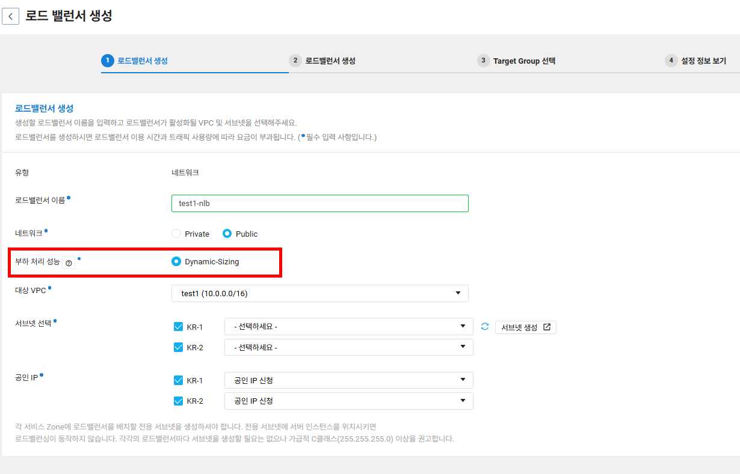
Task: Click the load balancer name field test1-nlb
Action: (320, 203)
